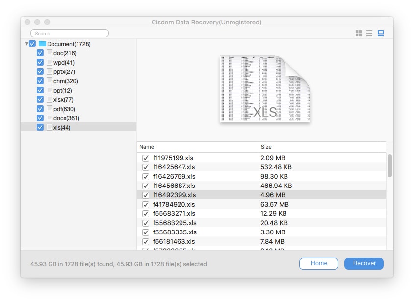This screenshot has width=414, height=302.
Task: Uncheck the xlsx(77) checkbox
Action: pyautogui.click(x=40, y=99)
